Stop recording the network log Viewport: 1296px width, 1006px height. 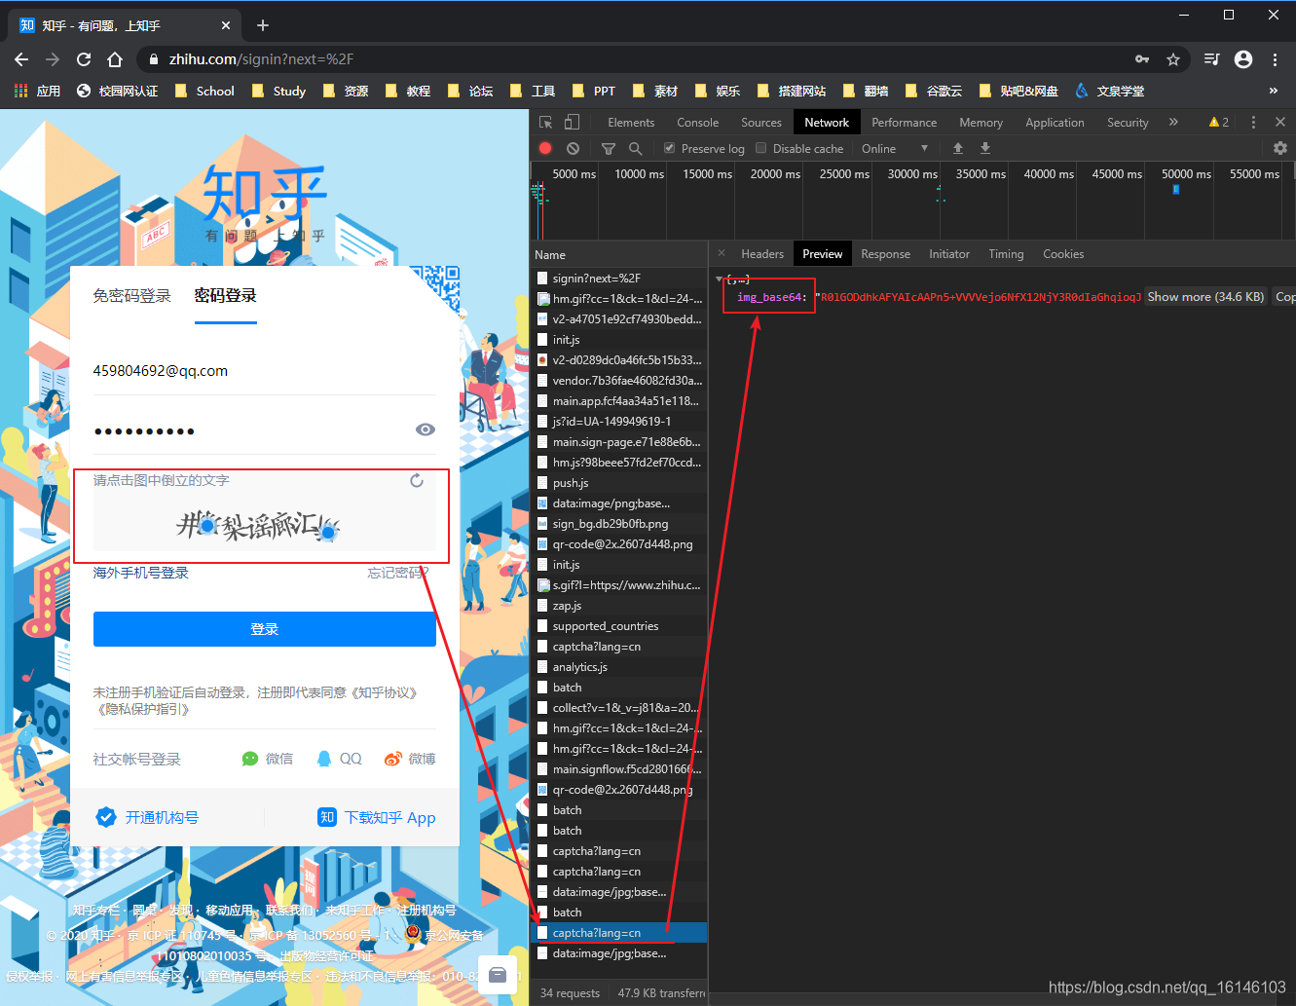[x=545, y=148]
